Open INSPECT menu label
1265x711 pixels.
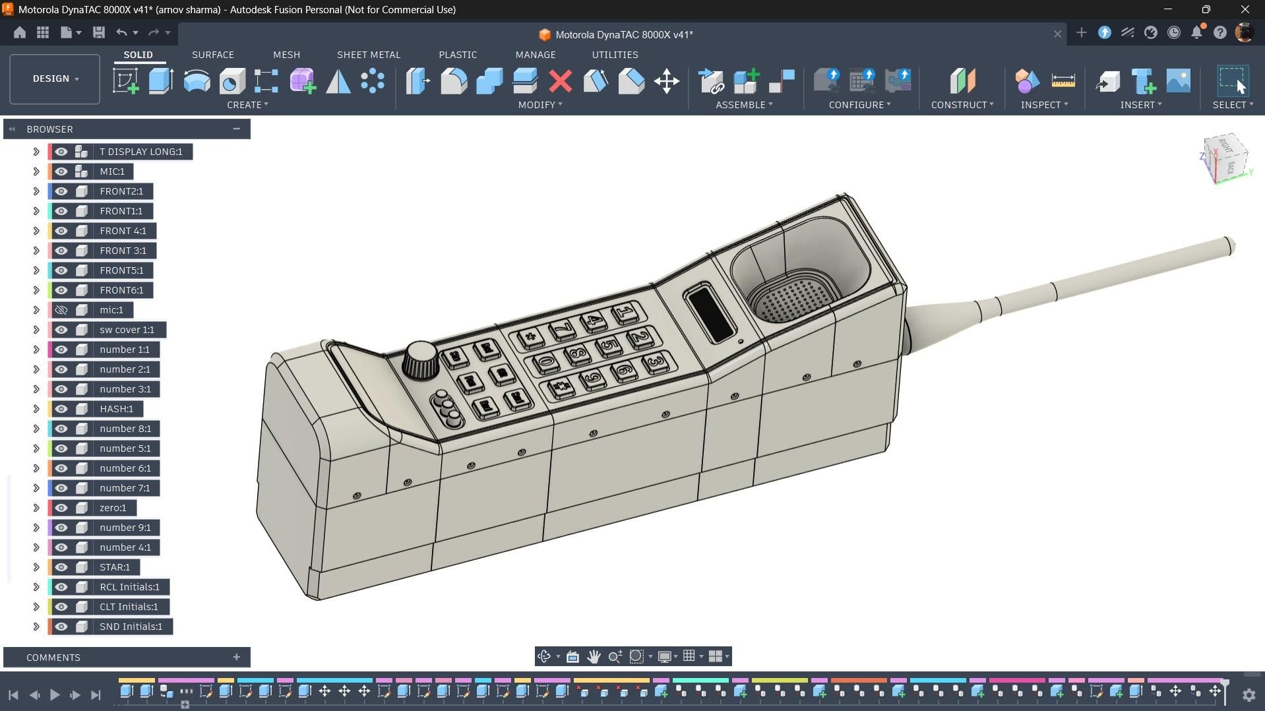coord(1044,105)
